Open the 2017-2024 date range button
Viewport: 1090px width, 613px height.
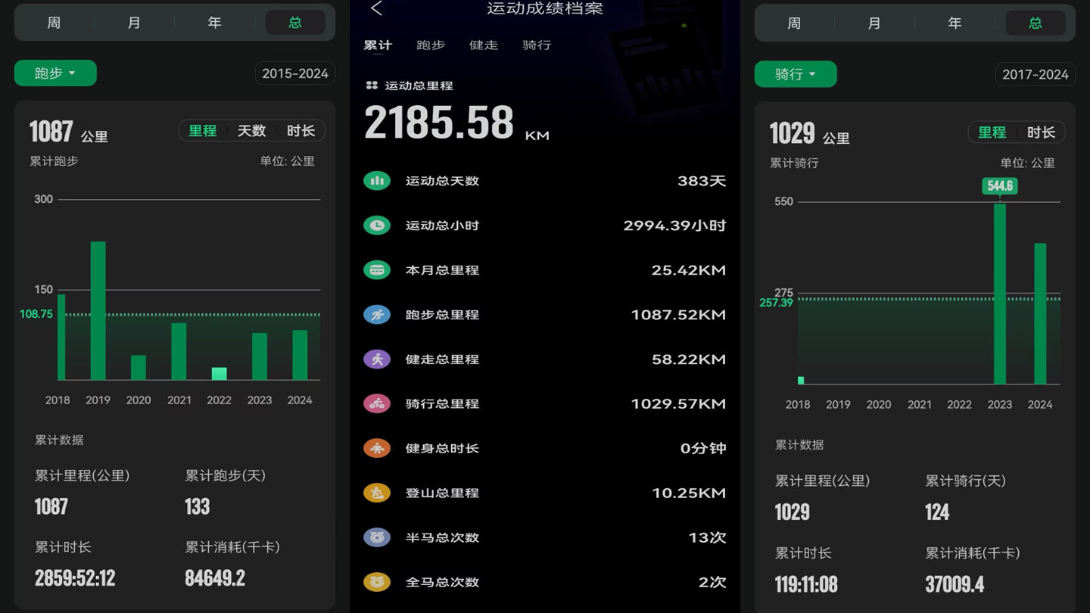point(1035,74)
